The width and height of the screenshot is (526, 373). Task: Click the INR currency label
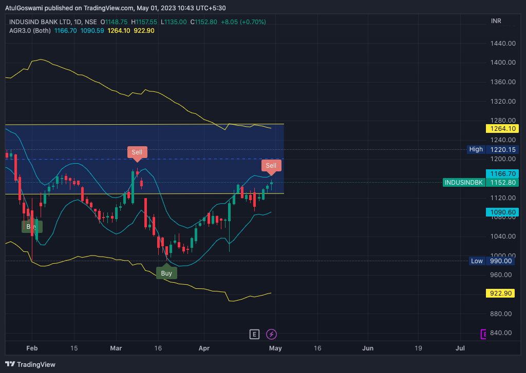tap(496, 21)
